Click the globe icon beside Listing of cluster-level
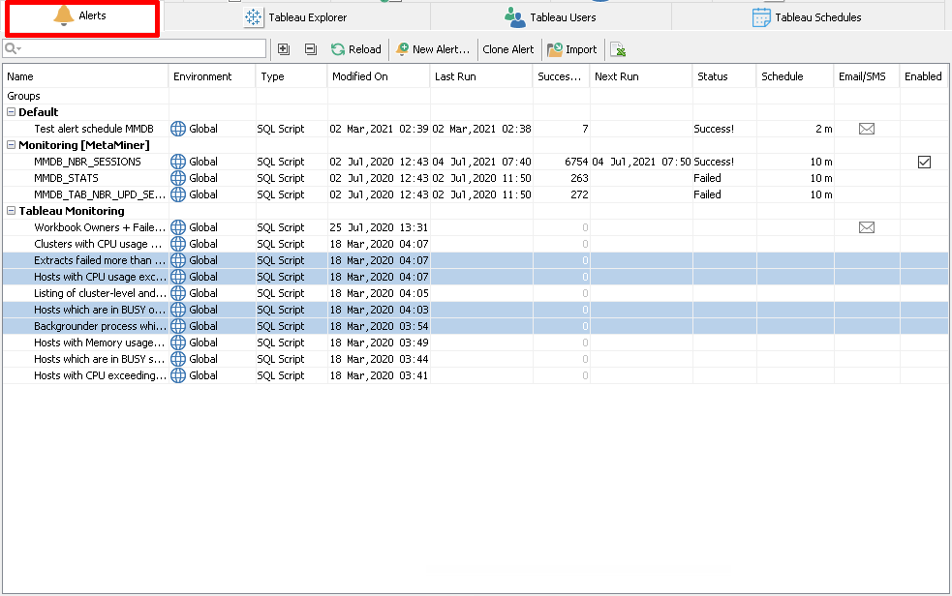Screen dimensions: 952x596 [178, 293]
